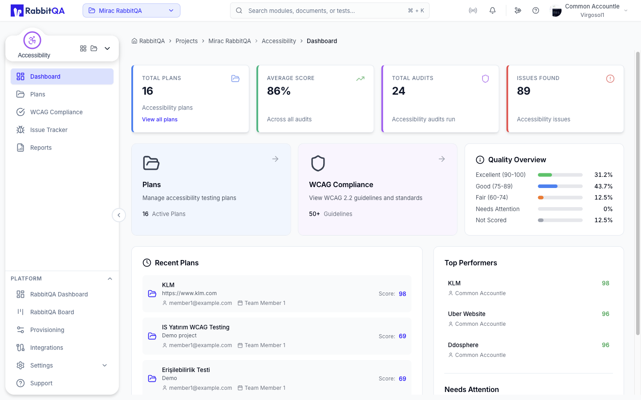
Task: Open Support in Platform menu
Action: point(62,383)
